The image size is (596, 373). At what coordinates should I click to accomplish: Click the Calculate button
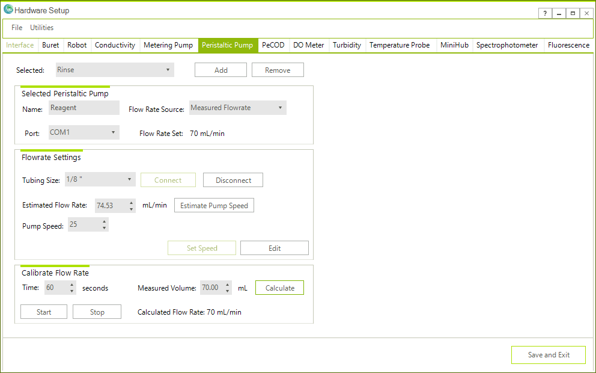coord(279,288)
